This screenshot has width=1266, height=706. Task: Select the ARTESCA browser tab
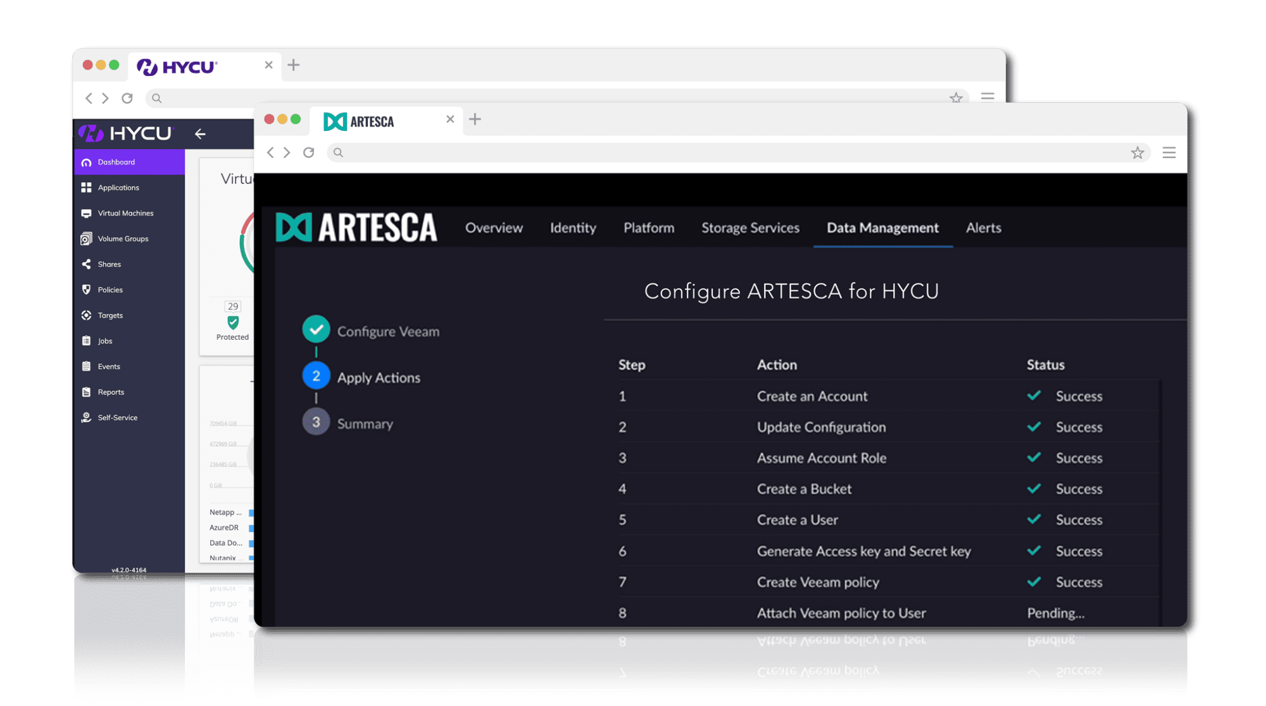coord(386,121)
